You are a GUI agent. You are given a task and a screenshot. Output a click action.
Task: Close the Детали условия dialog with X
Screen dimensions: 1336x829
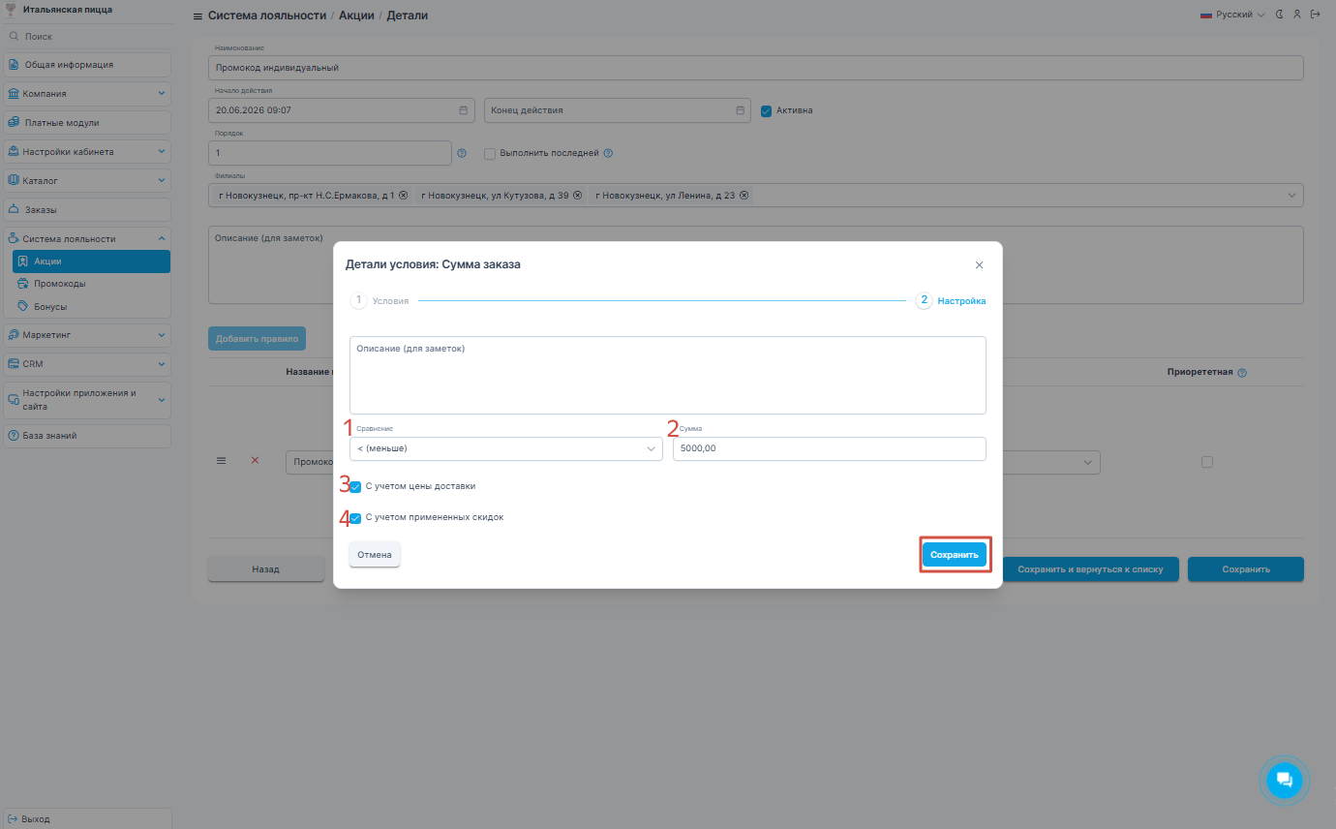tap(979, 264)
